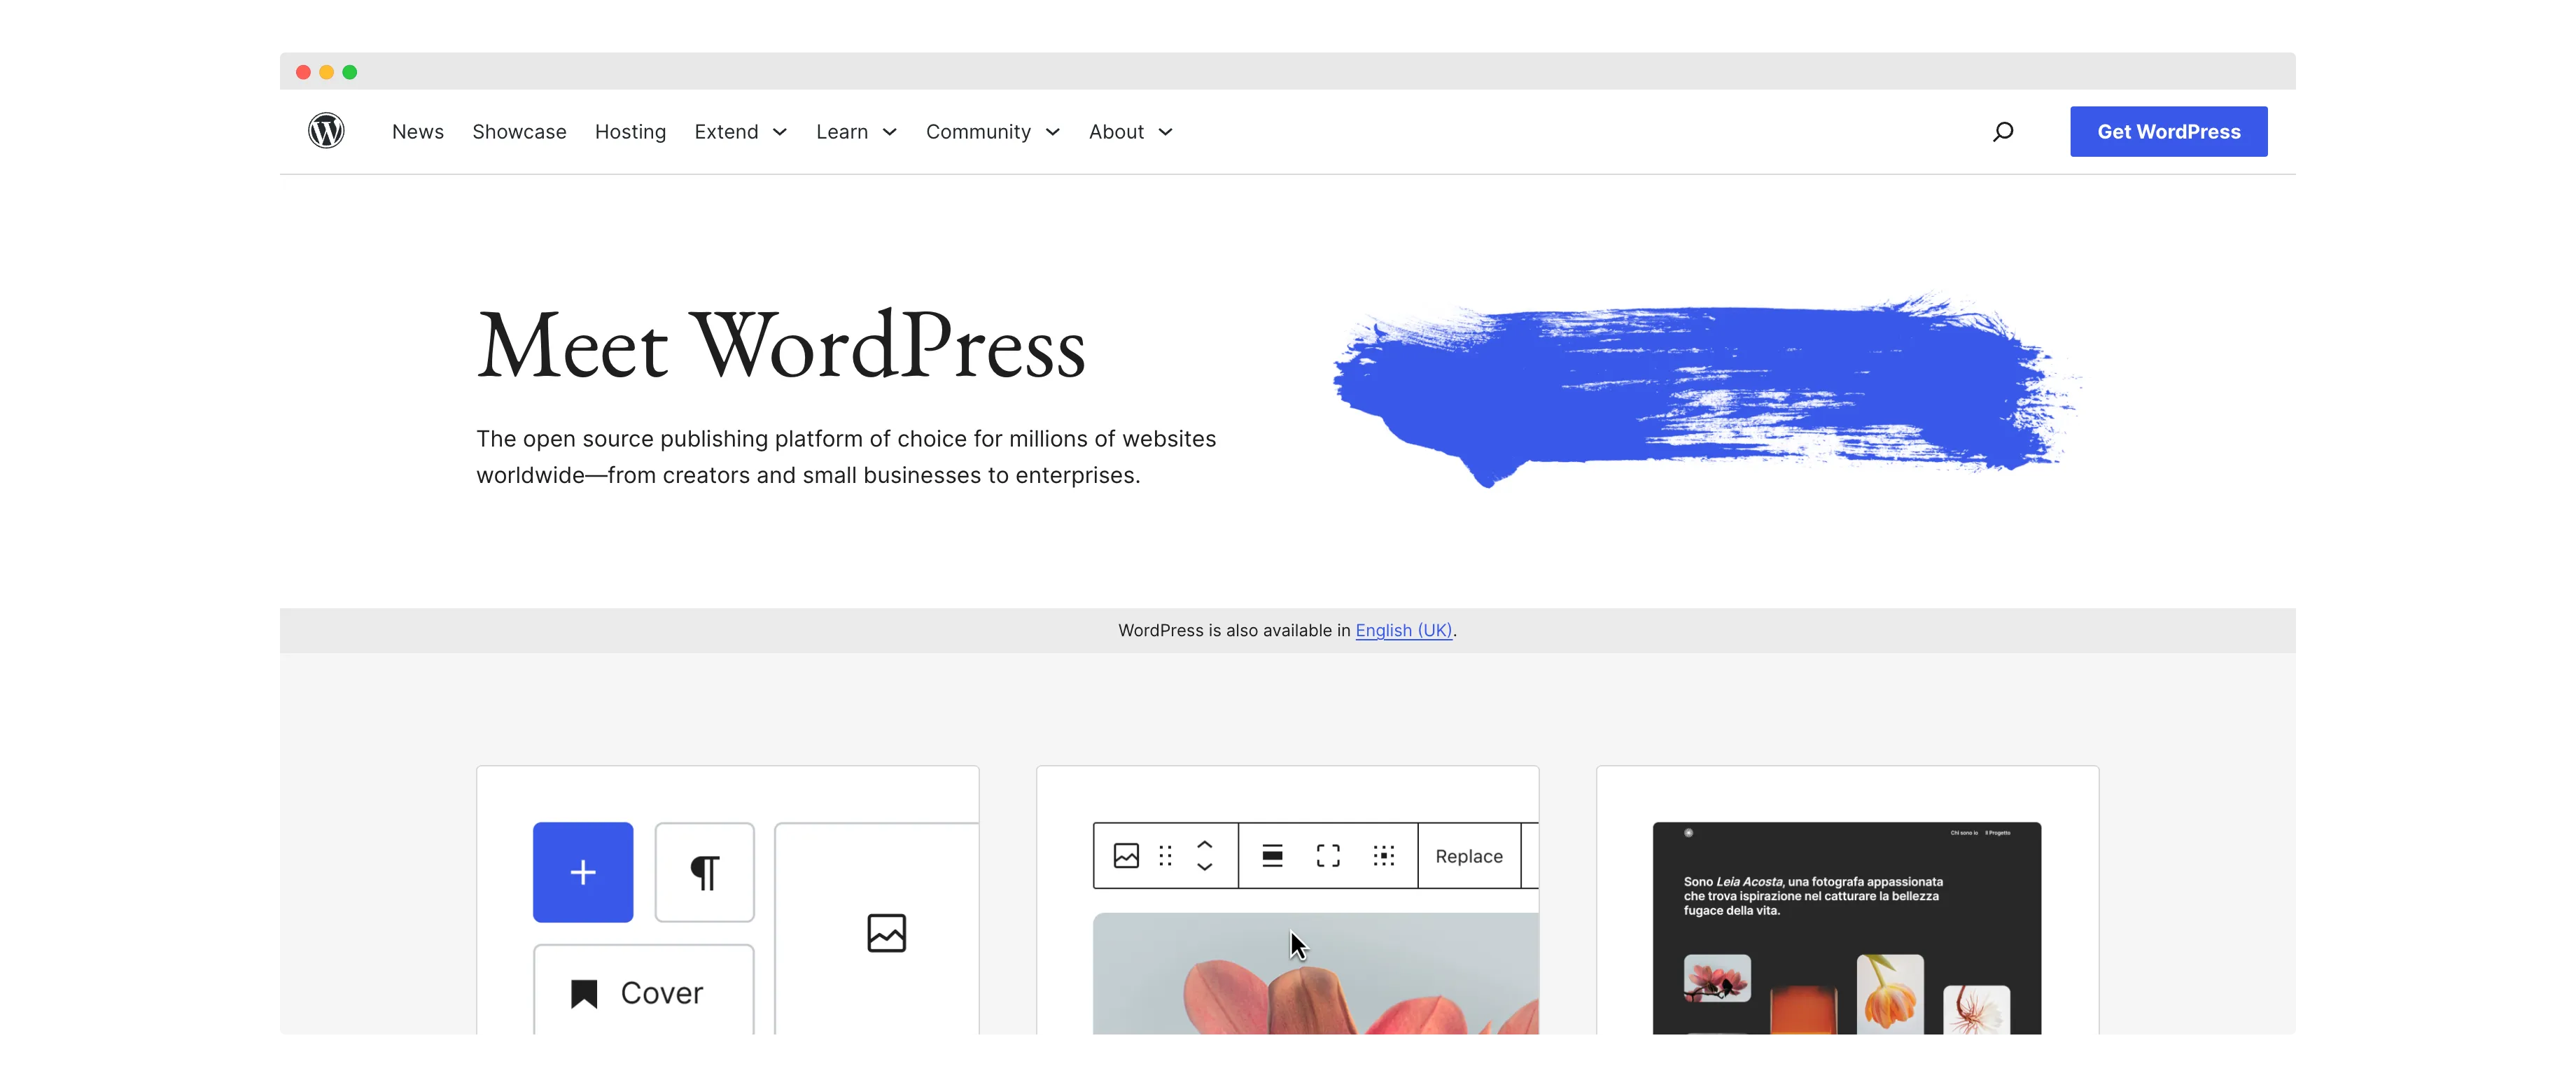Viewport: 2576px width, 1087px height.
Task: Click the blue block inserter plus icon
Action: (x=583, y=872)
